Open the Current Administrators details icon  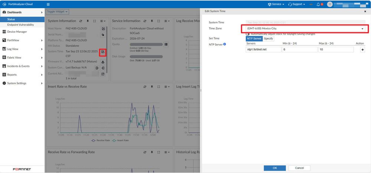(x=103, y=74)
